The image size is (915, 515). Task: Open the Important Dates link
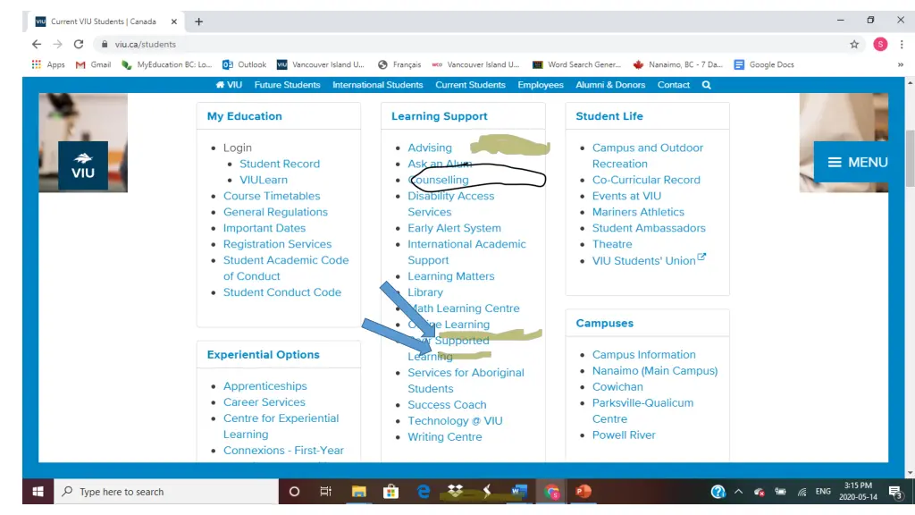264,228
